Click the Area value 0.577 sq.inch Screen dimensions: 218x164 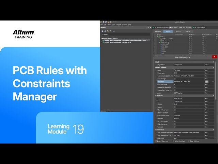178,93
